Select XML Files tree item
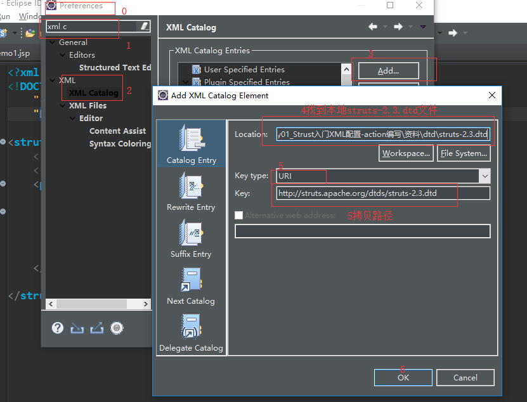Screen dimensions: 527x402 click(x=88, y=105)
